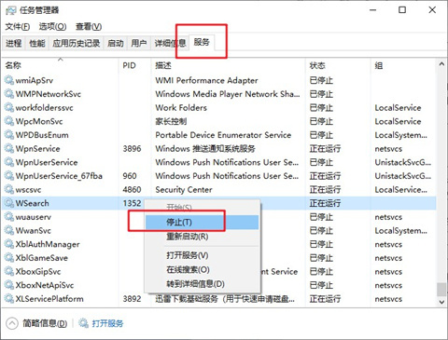Sort by the PID column header
This screenshot has width=448, height=340.
134,65
